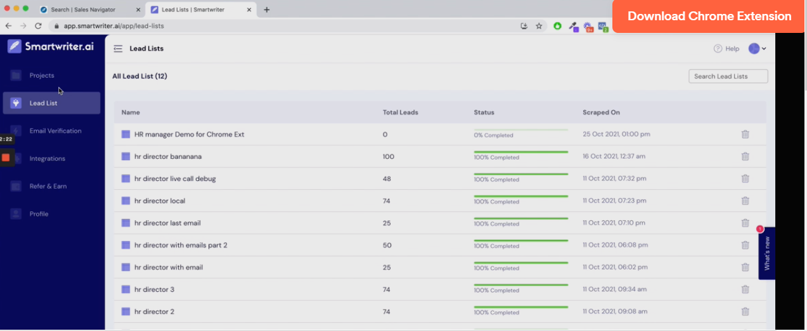Click the Help question mark icon
The height and width of the screenshot is (331, 807).
click(x=718, y=49)
